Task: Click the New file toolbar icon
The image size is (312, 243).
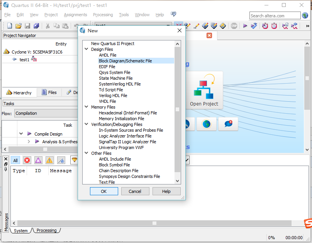Action: click(x=9, y=26)
